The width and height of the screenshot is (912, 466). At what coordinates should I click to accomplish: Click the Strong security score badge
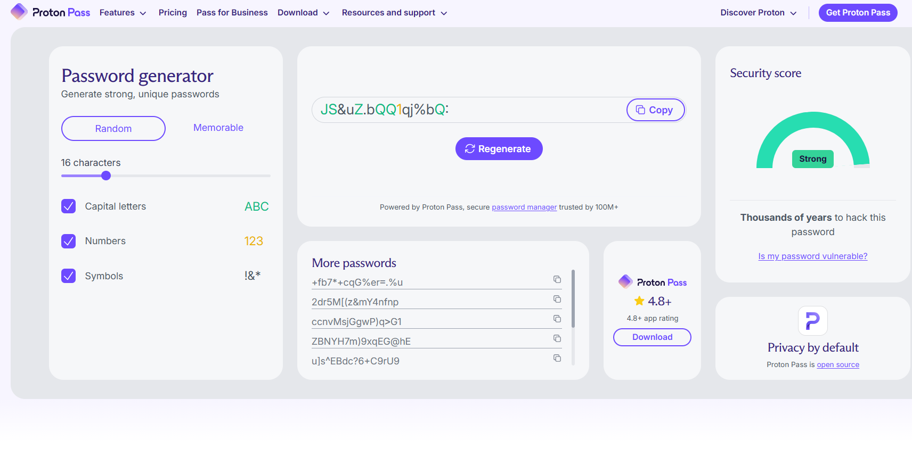(x=813, y=159)
